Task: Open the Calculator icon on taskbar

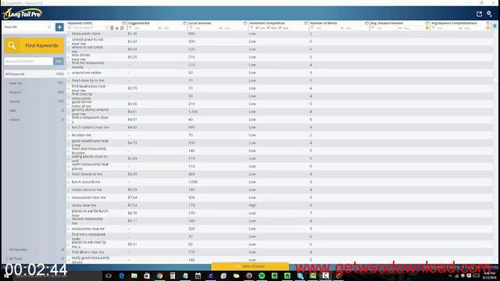Action: pyautogui.click(x=172, y=276)
